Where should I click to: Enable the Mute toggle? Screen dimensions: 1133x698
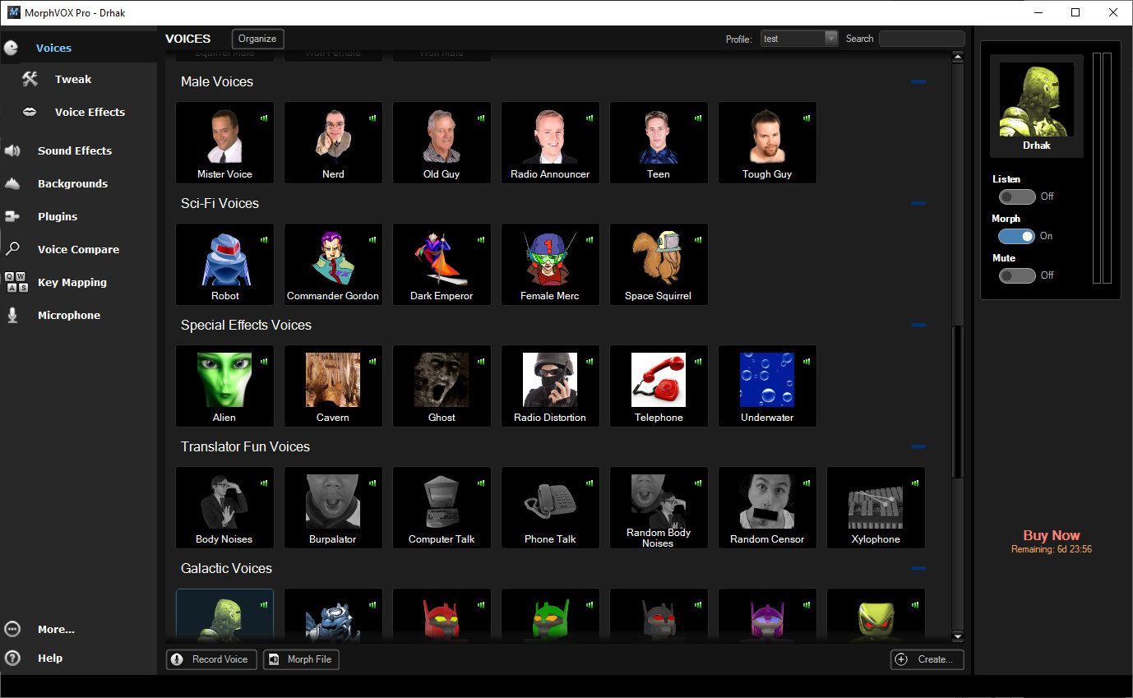(x=1017, y=275)
